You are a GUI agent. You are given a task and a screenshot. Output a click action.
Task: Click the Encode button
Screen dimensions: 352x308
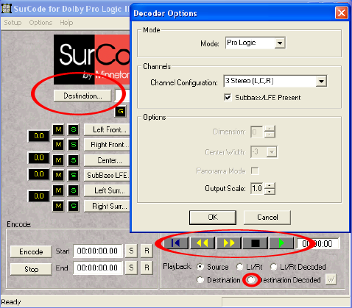(x=31, y=251)
